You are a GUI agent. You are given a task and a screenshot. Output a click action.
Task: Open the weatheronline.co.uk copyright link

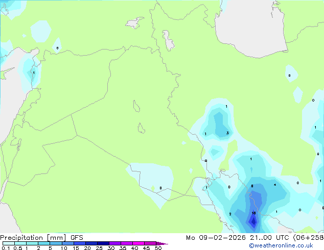point(281,245)
